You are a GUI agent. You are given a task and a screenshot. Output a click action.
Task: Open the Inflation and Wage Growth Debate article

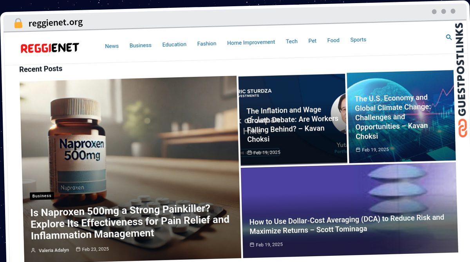click(x=293, y=124)
